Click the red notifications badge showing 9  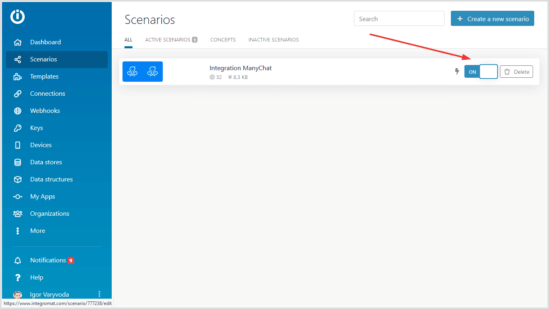tap(71, 260)
